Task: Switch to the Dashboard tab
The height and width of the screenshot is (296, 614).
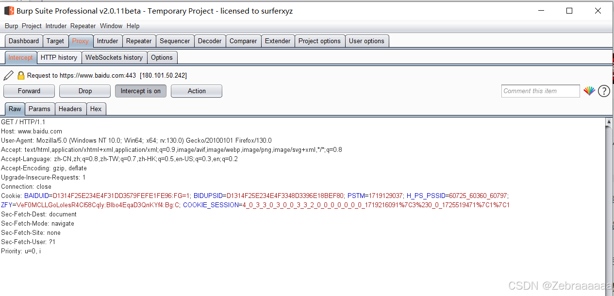Action: tap(24, 41)
